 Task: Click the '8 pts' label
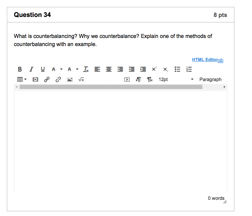point(220,15)
